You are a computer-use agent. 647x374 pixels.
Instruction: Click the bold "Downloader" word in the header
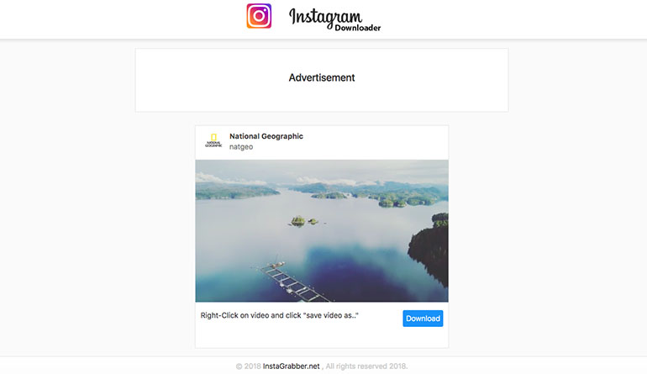(358, 28)
